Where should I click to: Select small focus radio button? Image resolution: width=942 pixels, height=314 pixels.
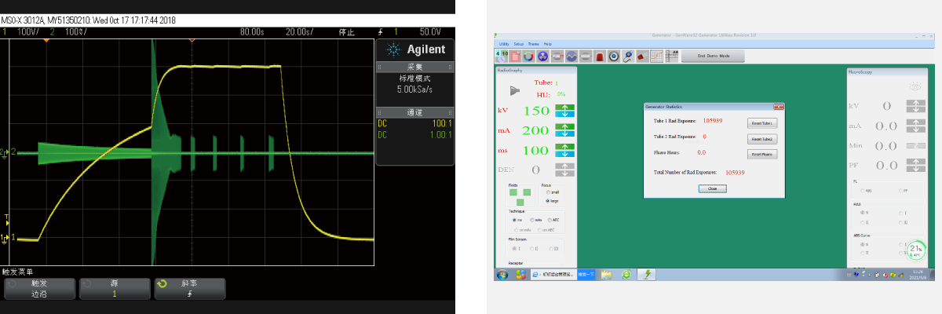pyautogui.click(x=547, y=192)
